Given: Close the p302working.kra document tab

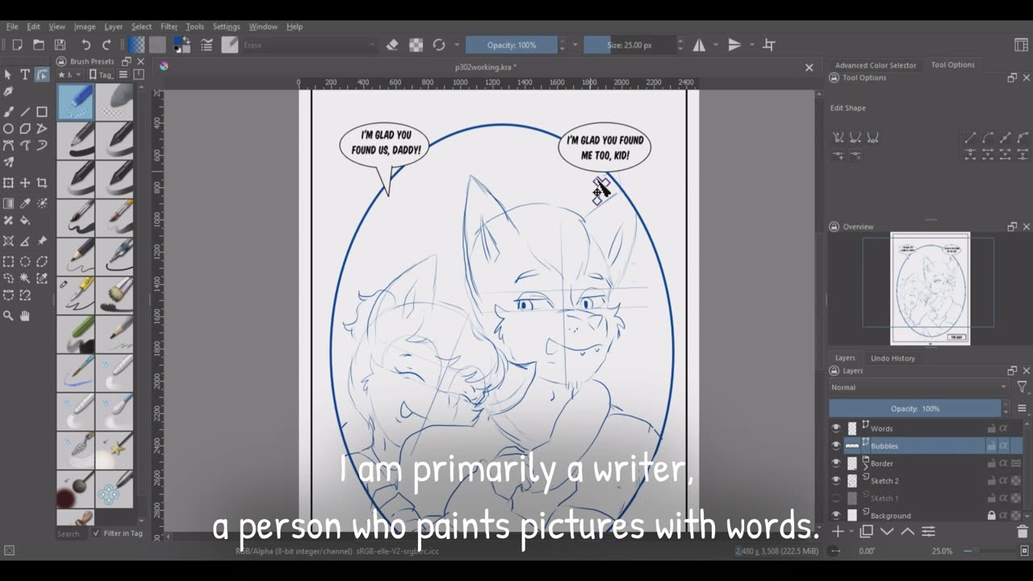Looking at the screenshot, I should (x=809, y=68).
